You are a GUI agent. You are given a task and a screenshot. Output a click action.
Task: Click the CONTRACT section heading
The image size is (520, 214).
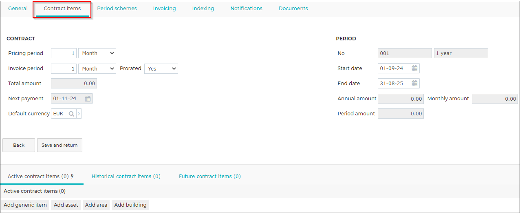(21, 39)
